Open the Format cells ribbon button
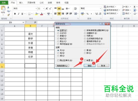The height and width of the screenshot is (101, 138). (126, 13)
